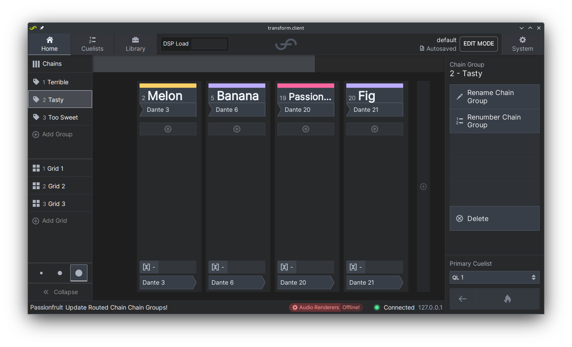Add a new chain column
The image size is (572, 347).
423,187
